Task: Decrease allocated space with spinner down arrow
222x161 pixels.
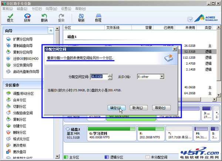Action: [110, 78]
